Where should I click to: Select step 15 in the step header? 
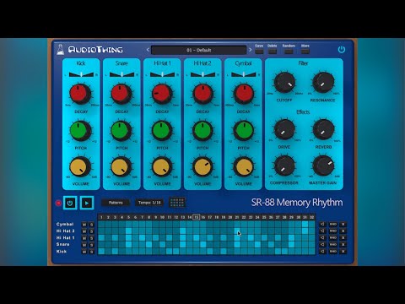pyautogui.click(x=197, y=217)
